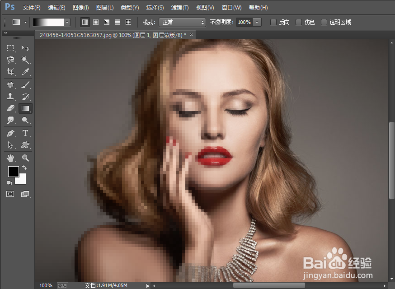
Task: Close the document tab
Action: (191, 34)
